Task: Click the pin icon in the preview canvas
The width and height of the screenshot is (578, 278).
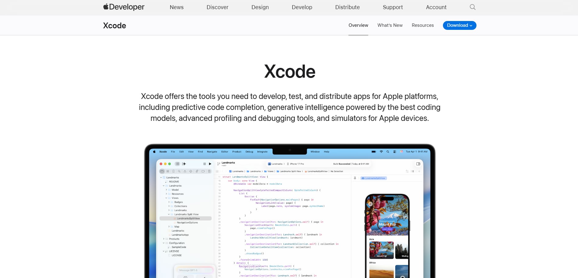Action: 355,178
